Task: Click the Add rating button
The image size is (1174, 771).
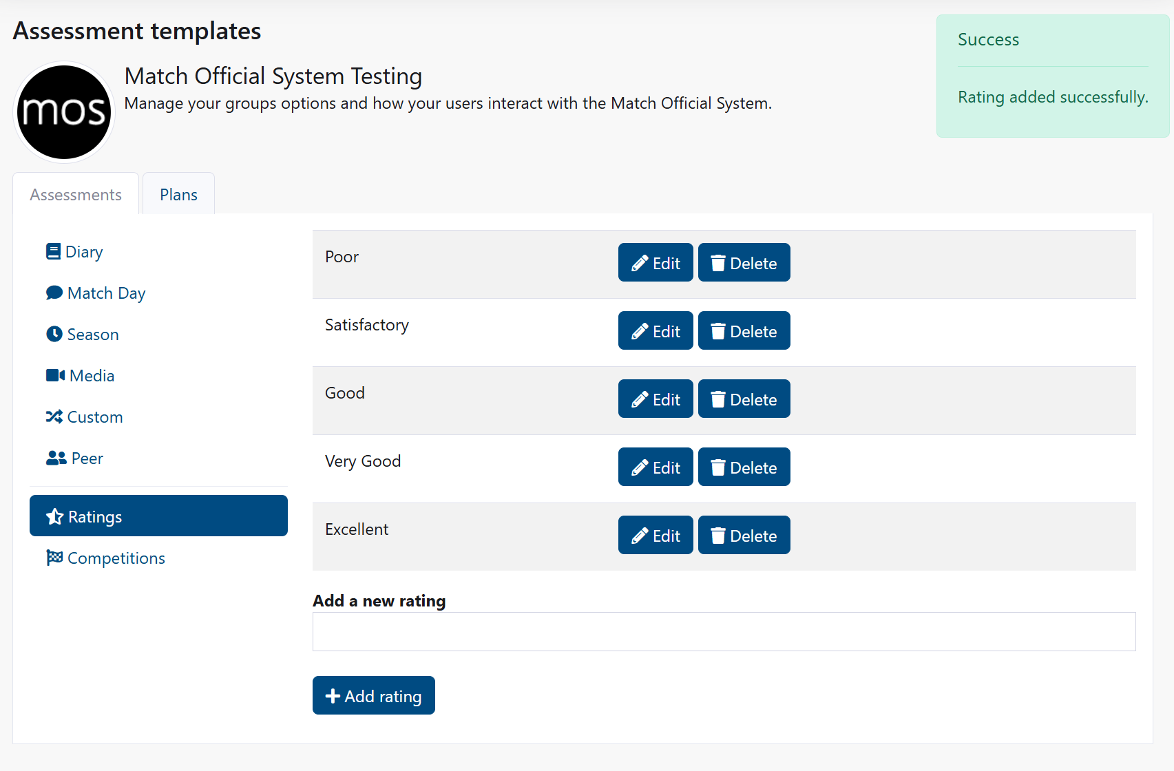Action: (373, 695)
